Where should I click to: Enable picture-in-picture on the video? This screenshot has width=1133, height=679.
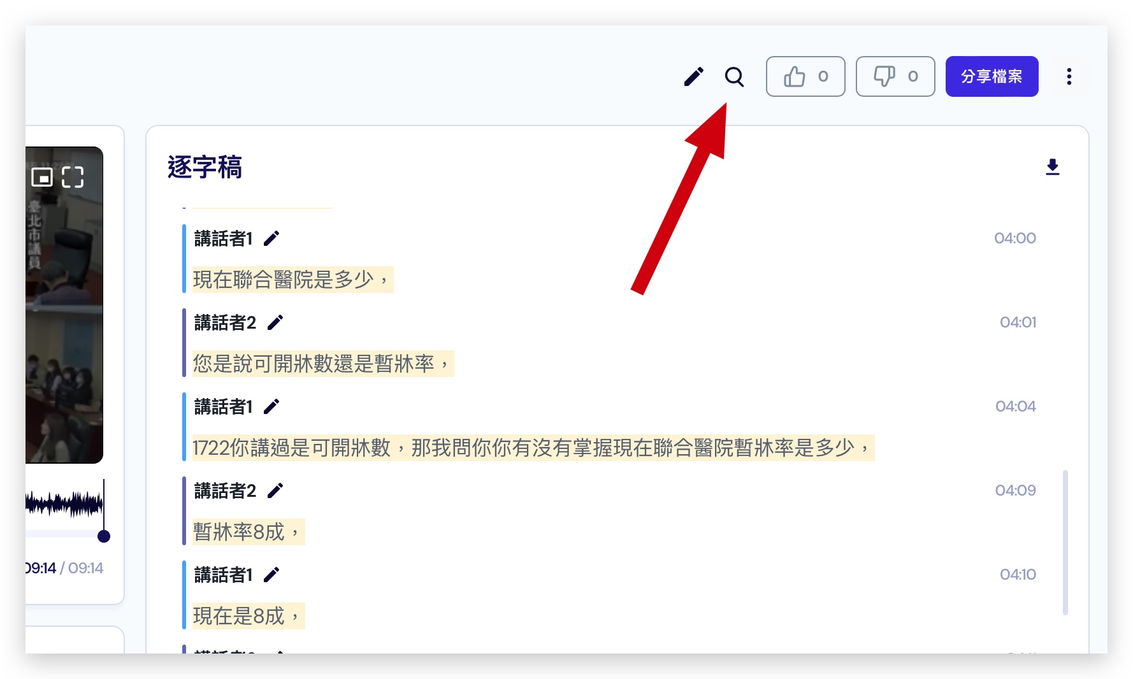(42, 177)
